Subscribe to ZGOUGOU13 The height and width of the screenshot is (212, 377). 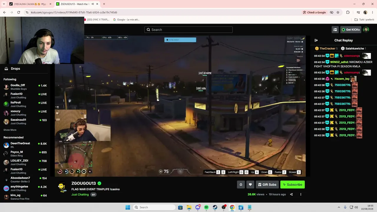click(292, 185)
